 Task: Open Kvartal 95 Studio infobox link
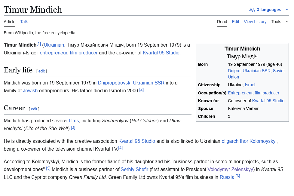[x=268, y=101]
